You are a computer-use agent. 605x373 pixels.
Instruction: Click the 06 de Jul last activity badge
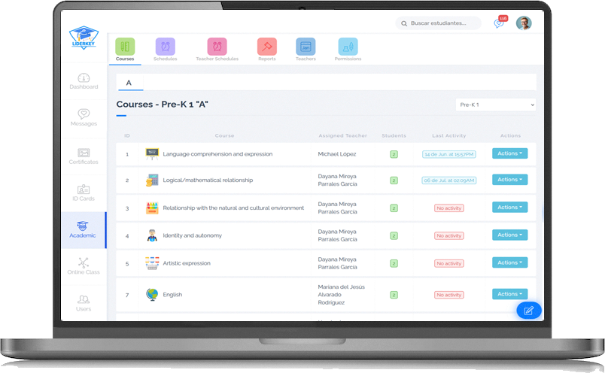[x=449, y=180]
